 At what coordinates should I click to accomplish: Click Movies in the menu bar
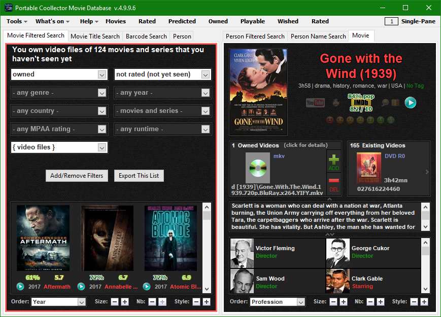pos(116,21)
